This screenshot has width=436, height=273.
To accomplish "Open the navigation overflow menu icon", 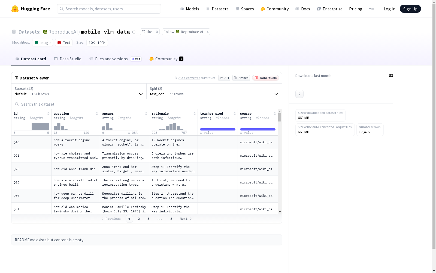I will pos(371,9).
